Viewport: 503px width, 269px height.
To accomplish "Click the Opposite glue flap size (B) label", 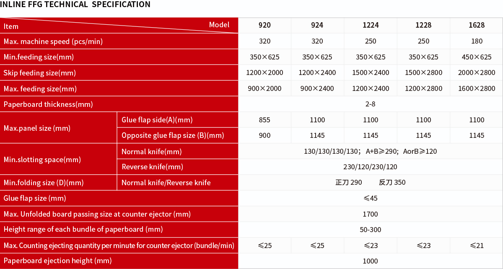I will 173,135.
